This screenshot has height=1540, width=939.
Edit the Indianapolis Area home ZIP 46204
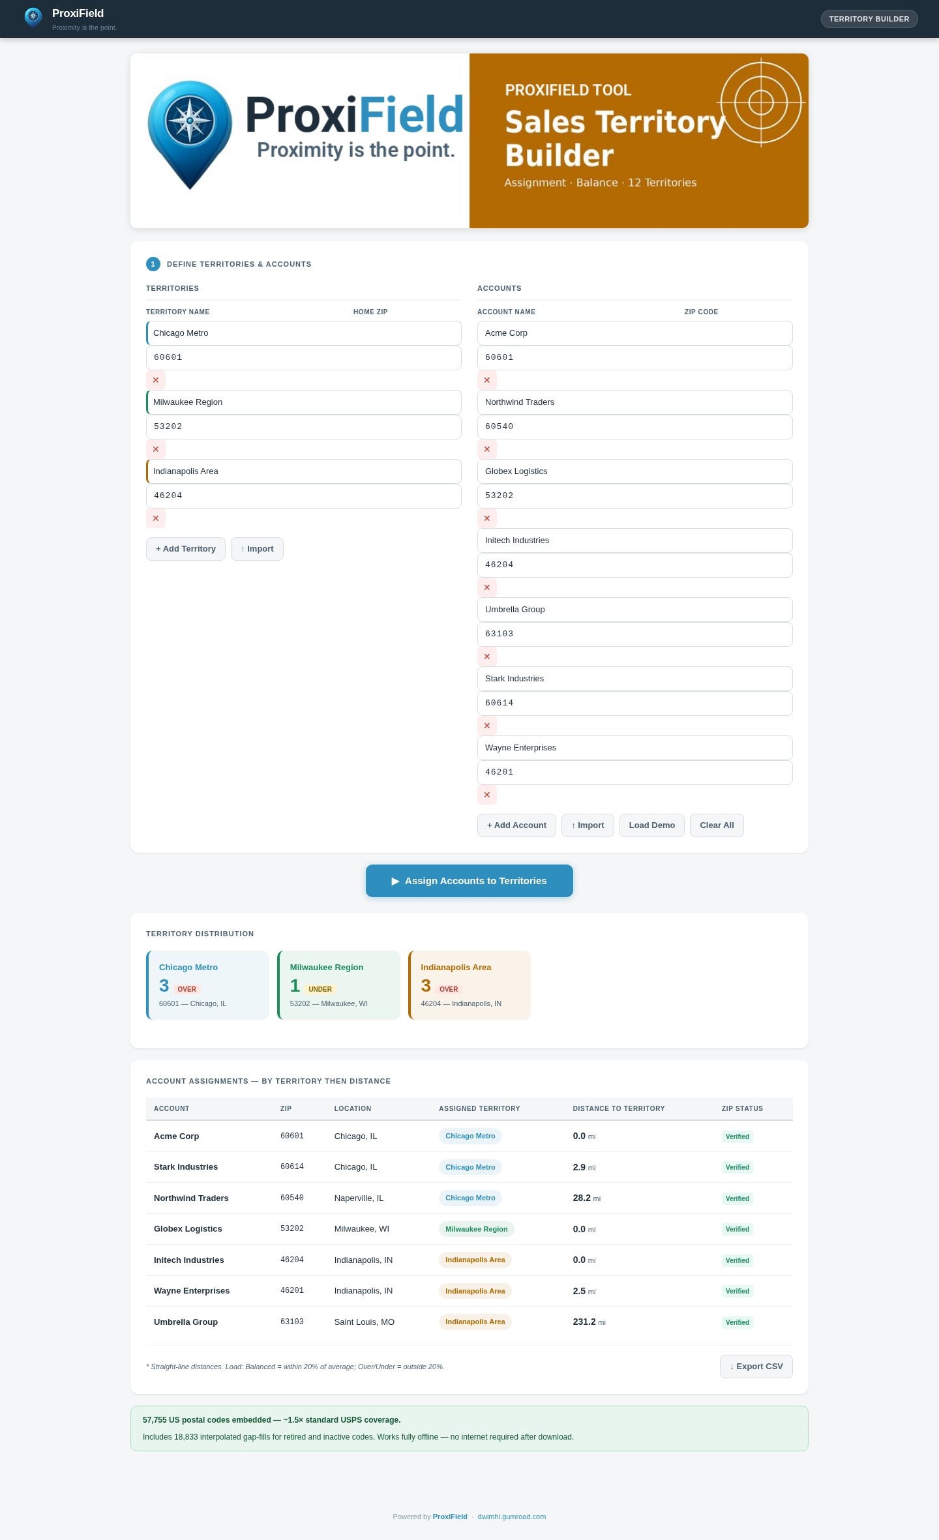[x=304, y=496]
